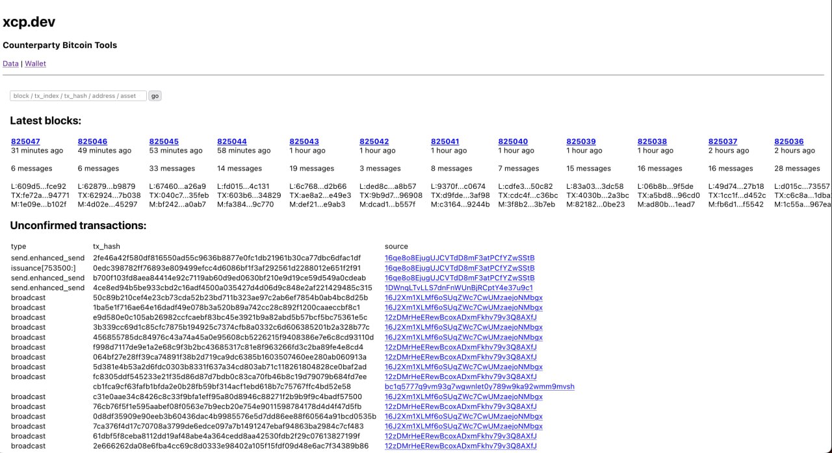Go to block 825042
The width and height of the screenshot is (832, 453).
click(374, 141)
